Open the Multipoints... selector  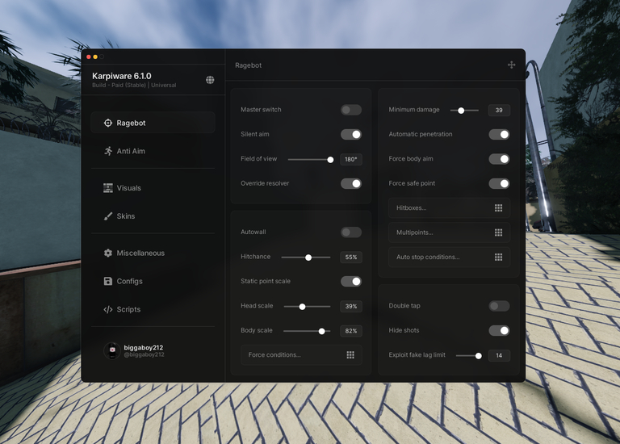pos(449,232)
